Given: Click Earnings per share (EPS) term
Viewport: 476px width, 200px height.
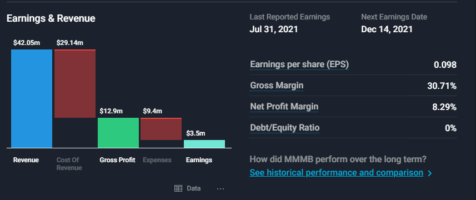Looking at the screenshot, I should point(299,64).
